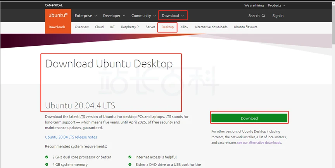The image size is (335, 168).
Task: Go to the Xilinx tab
Action: (x=184, y=27)
